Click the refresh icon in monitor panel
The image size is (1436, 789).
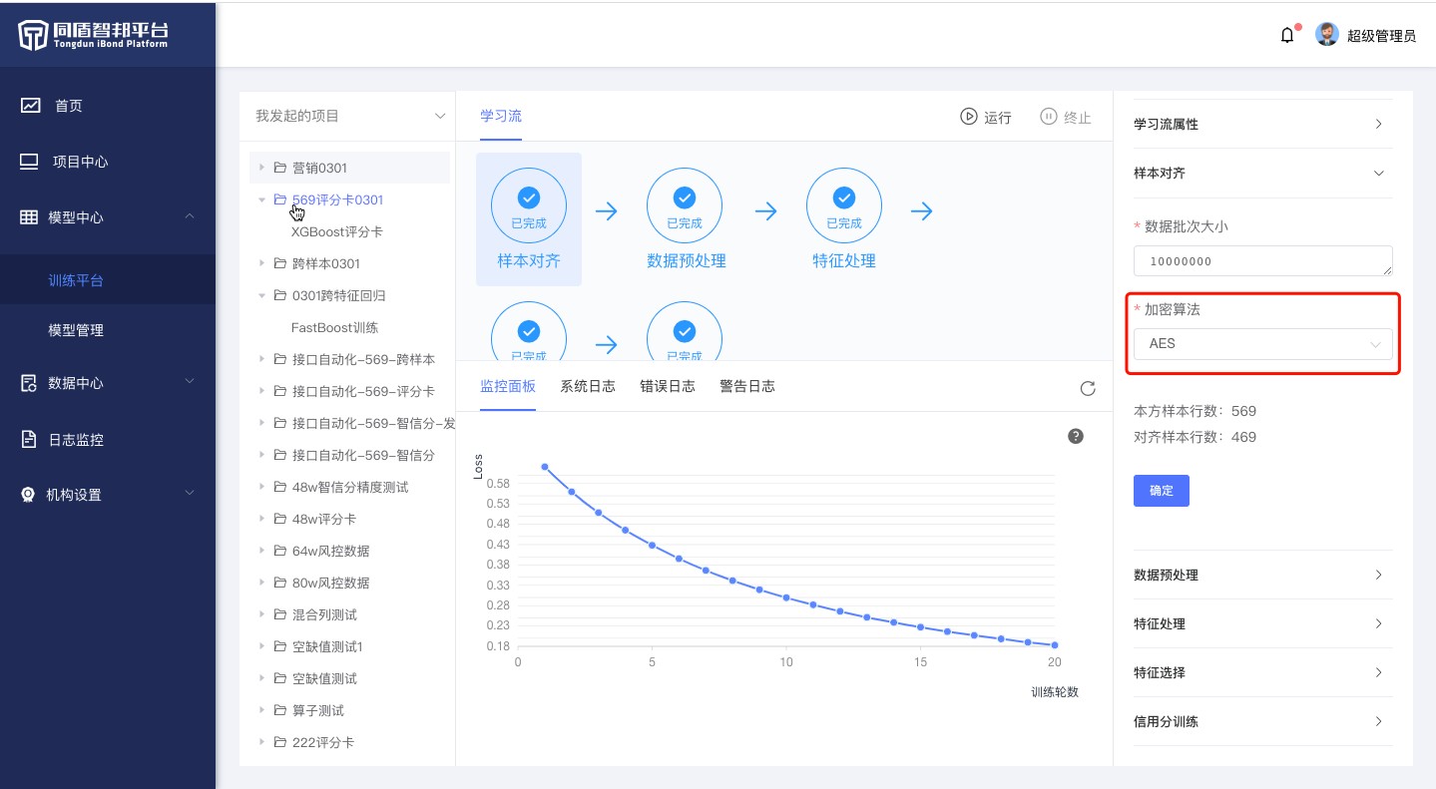(x=1088, y=388)
